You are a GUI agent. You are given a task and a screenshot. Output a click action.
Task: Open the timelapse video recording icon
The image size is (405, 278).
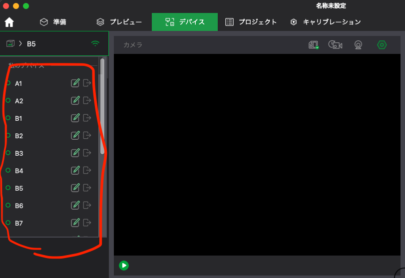(335, 45)
